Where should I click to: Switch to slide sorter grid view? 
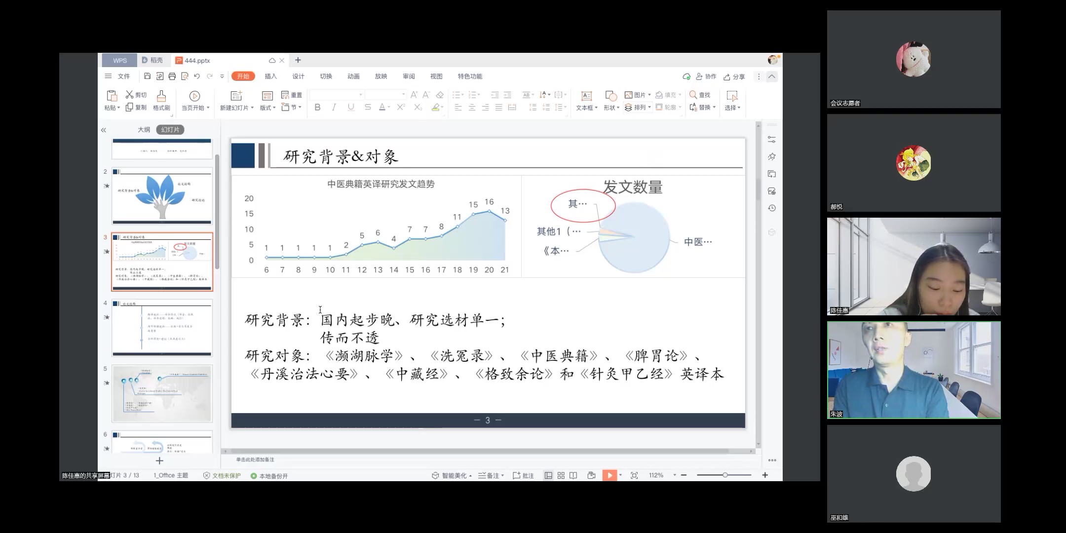(561, 475)
